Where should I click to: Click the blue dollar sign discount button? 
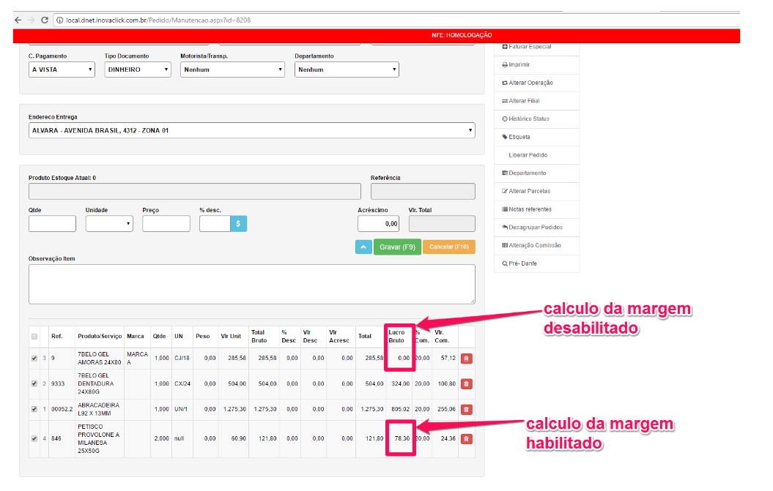[239, 224]
